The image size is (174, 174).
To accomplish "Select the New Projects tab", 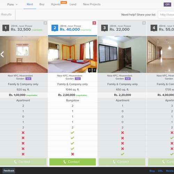I will tap(92, 4).
